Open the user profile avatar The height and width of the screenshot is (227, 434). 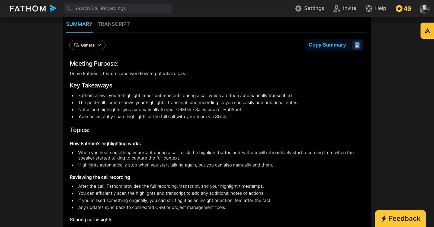click(424, 8)
